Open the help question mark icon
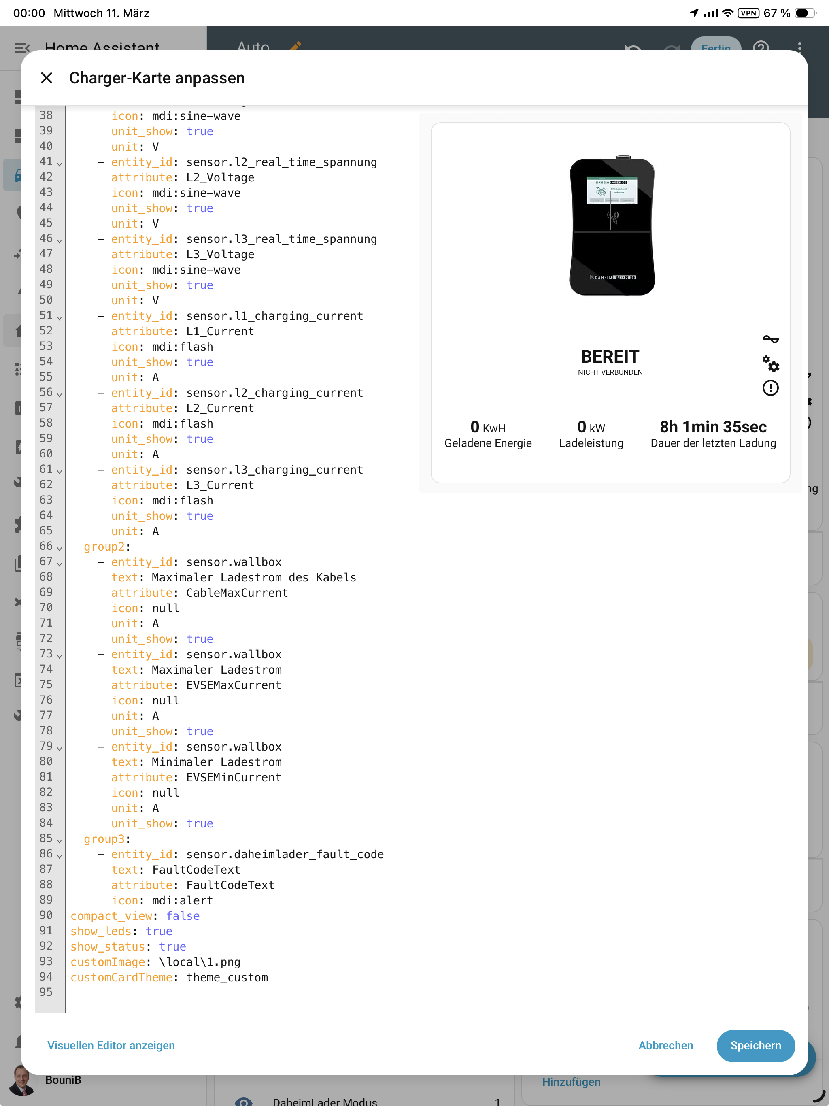Viewport: 829px width, 1106px height. [761, 47]
